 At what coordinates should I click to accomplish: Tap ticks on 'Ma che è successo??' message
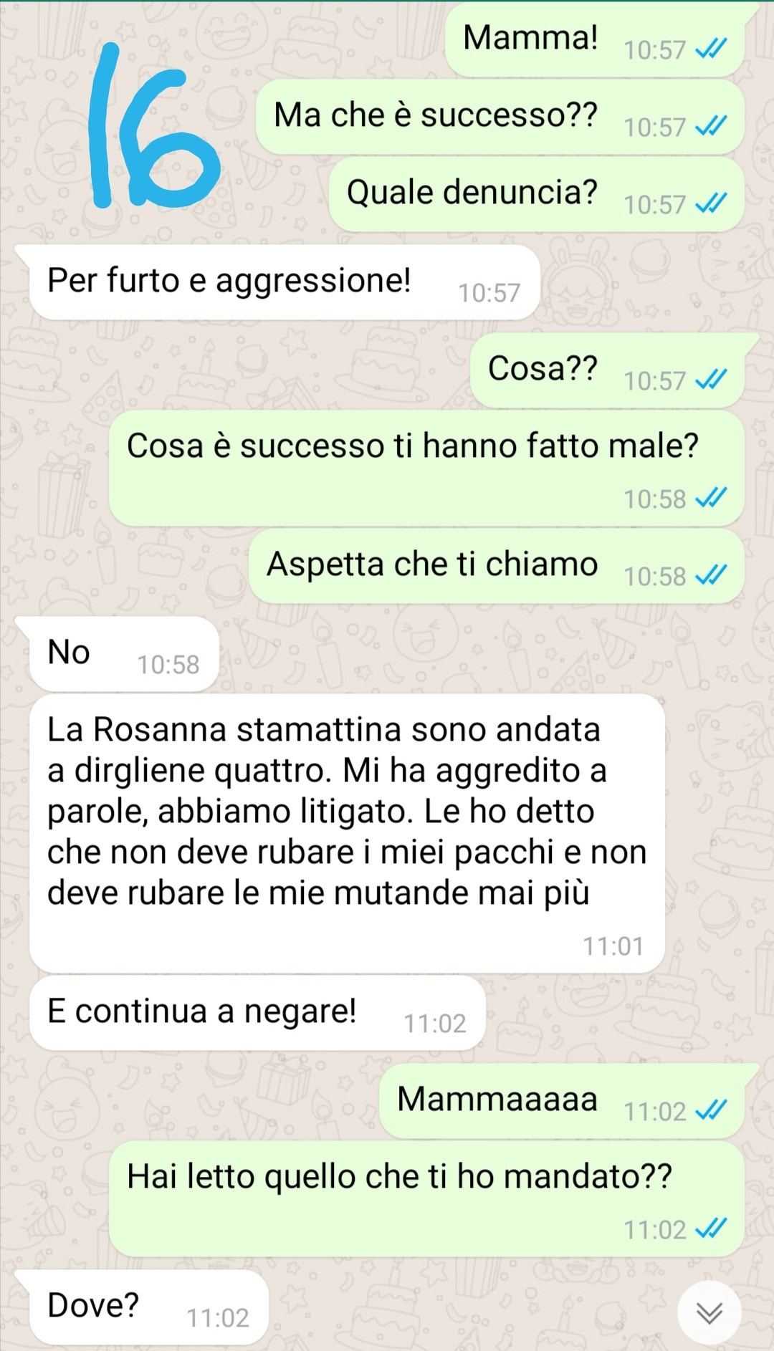click(711, 127)
